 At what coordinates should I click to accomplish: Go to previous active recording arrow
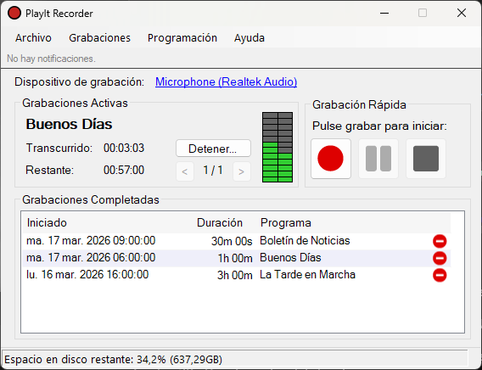(185, 171)
